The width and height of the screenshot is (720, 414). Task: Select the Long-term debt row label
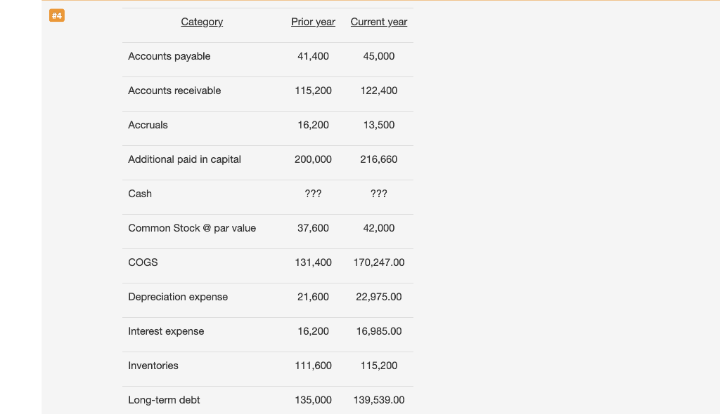click(x=164, y=400)
